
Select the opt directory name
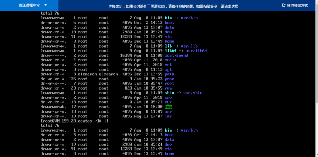168,69
